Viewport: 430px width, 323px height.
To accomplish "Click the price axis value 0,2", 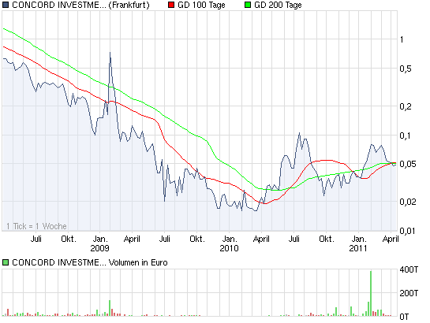I will point(406,106).
